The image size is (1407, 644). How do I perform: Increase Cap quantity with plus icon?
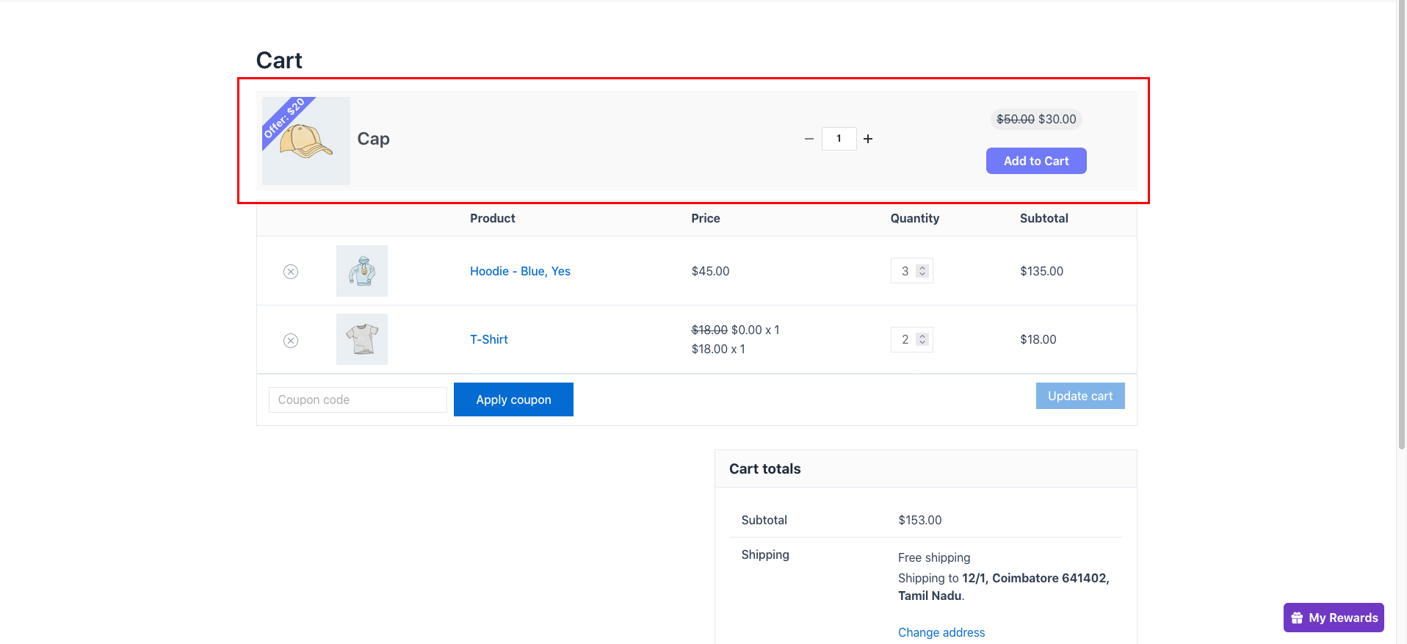coord(868,139)
